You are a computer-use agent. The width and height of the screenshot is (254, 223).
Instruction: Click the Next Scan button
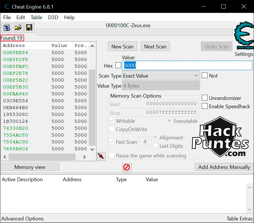pyautogui.click(x=155, y=46)
